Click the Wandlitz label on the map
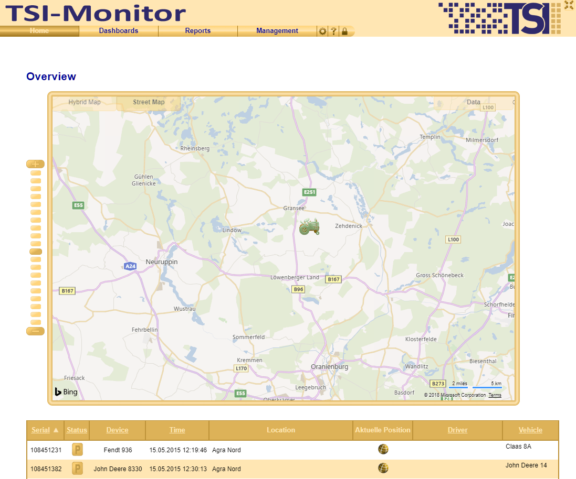This screenshot has width=576, height=479. pyautogui.click(x=416, y=367)
